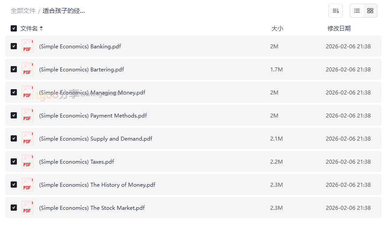Go to 全部文件 breadcrumb

pos(23,11)
